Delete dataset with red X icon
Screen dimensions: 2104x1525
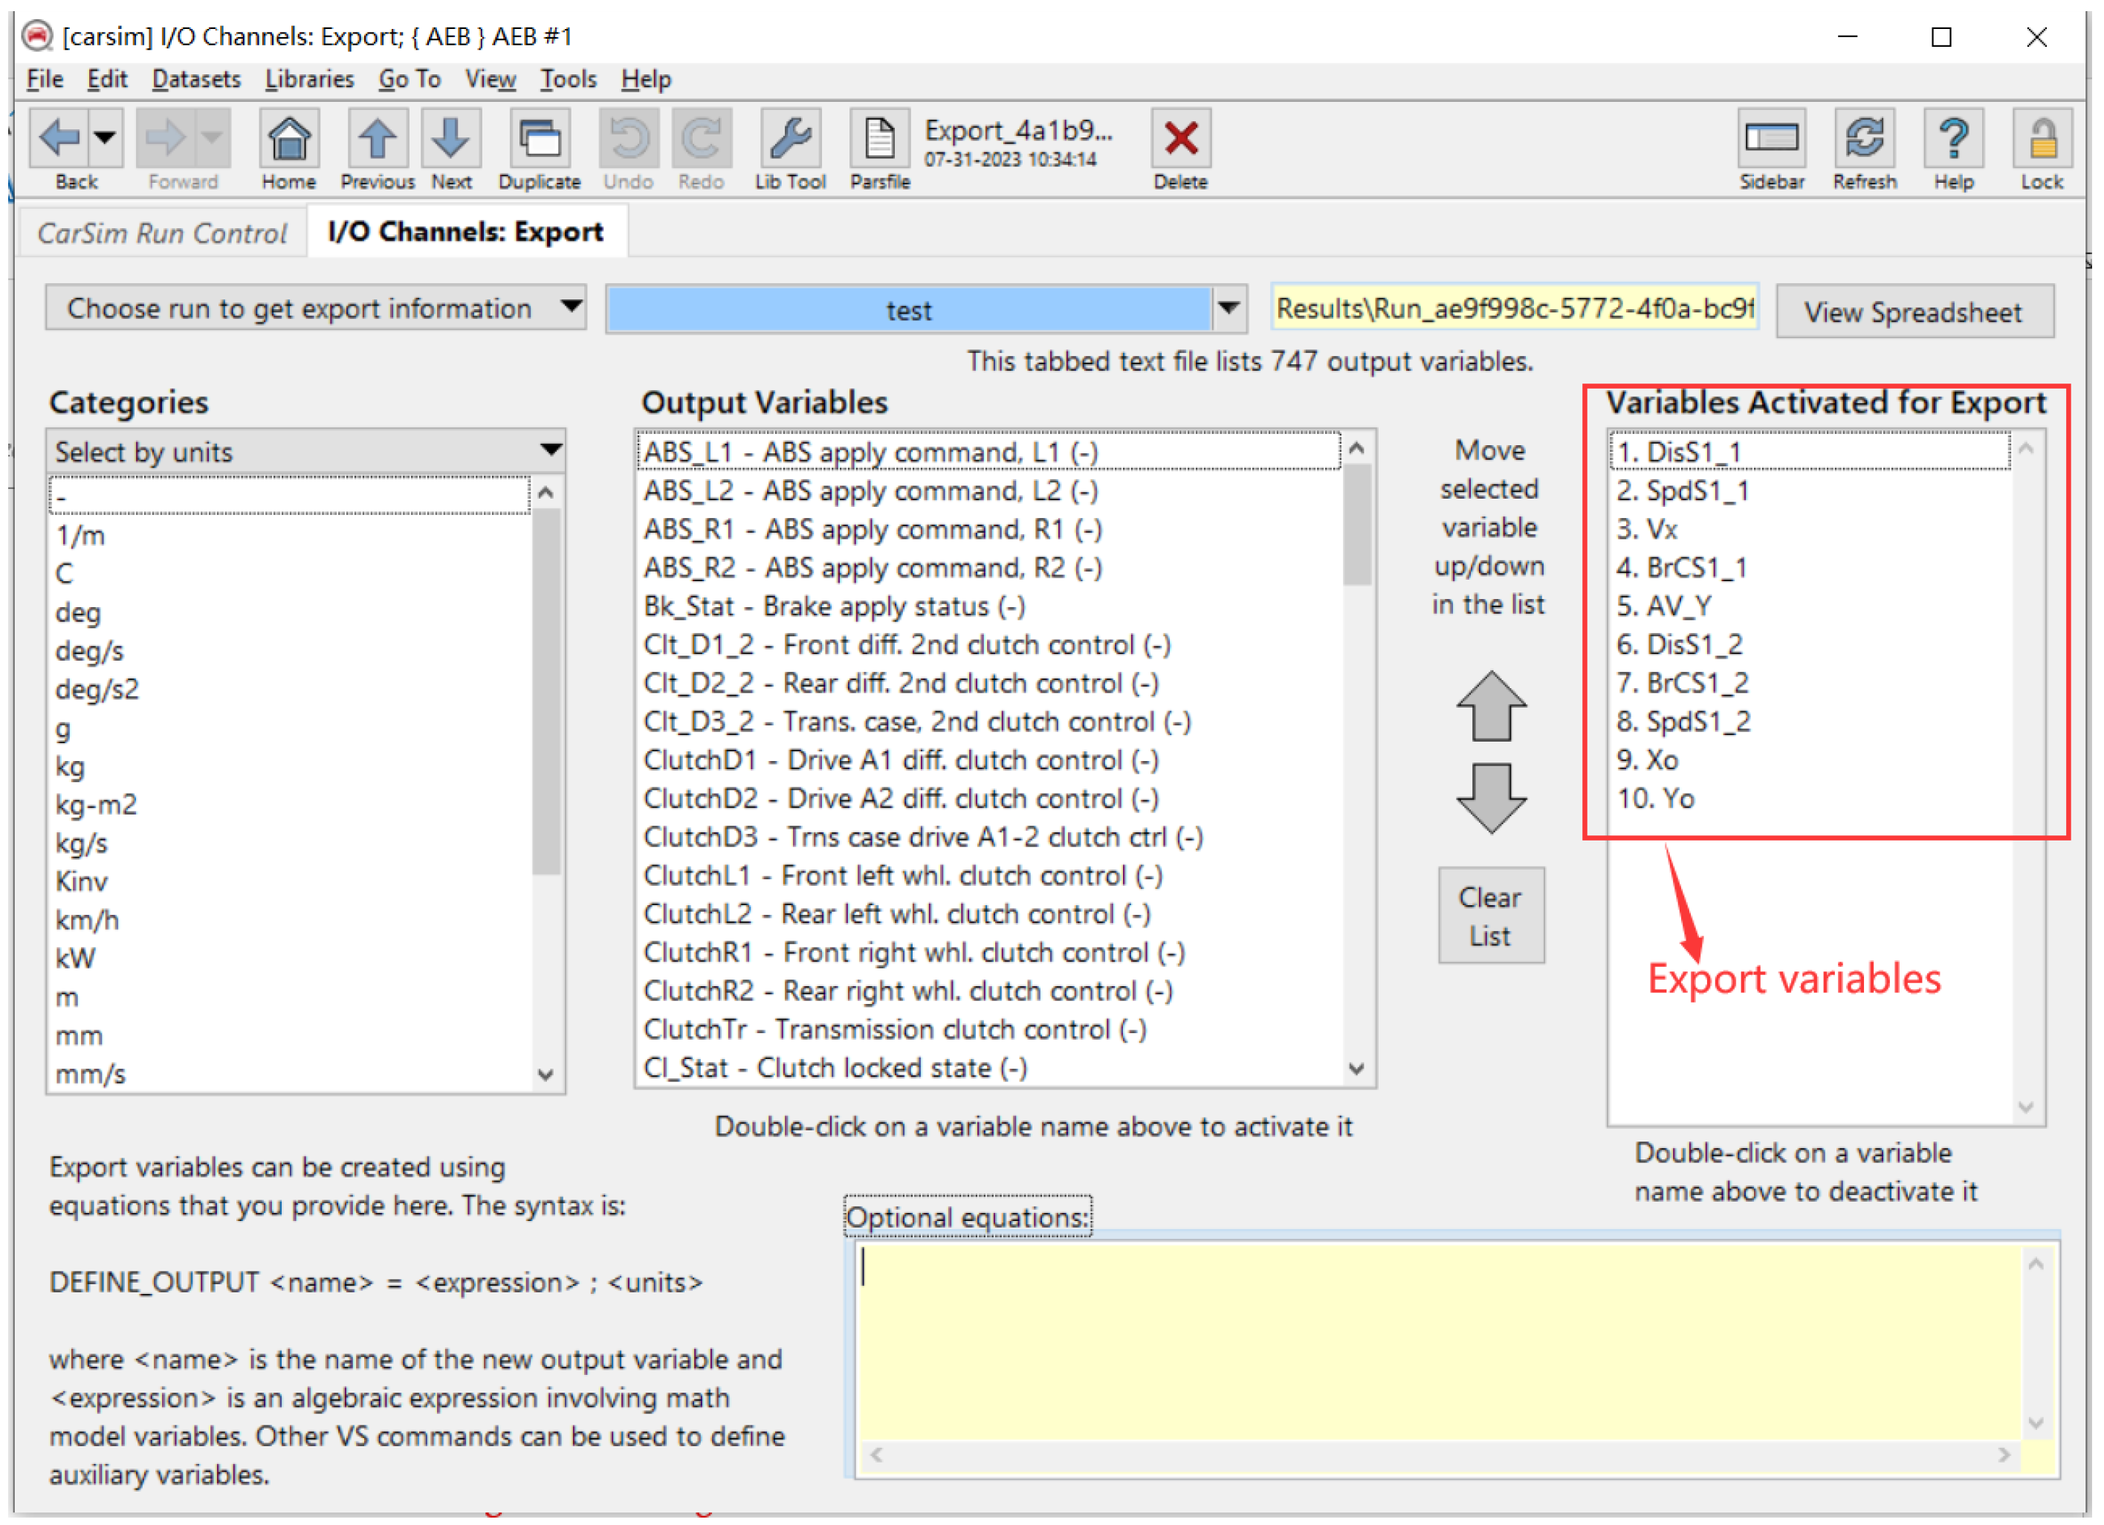coord(1180,140)
